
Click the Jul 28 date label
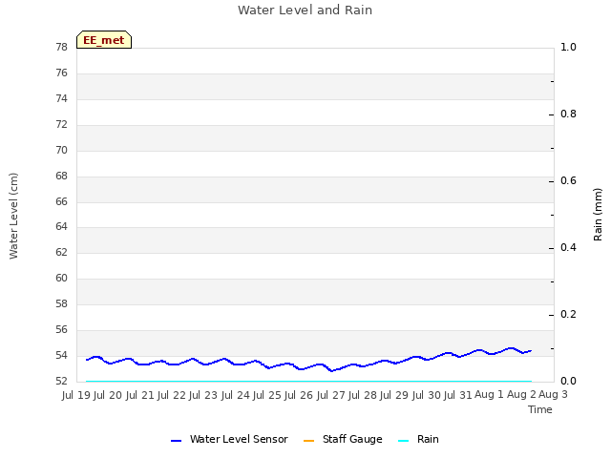tap(363, 395)
